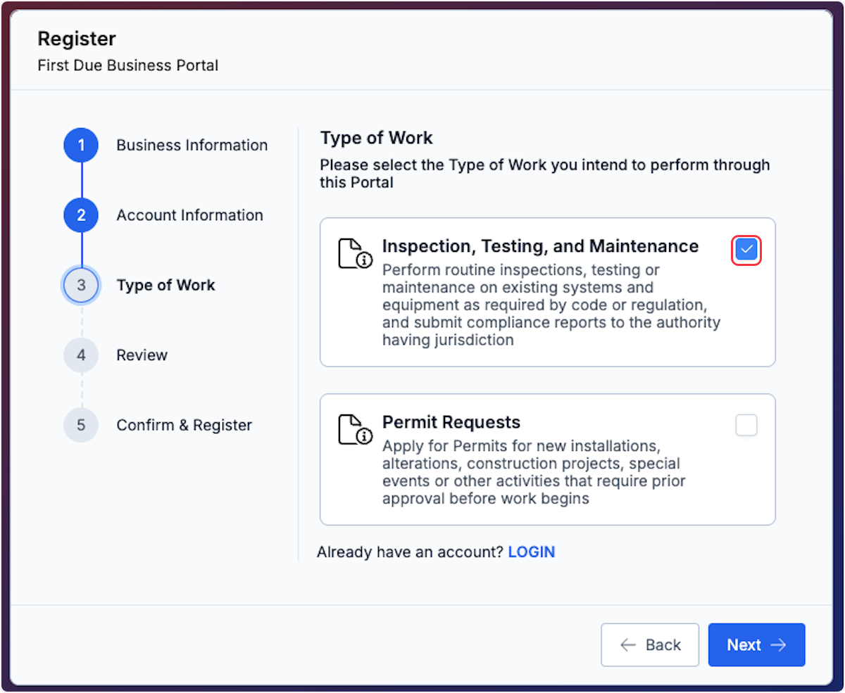
Task: Go to step 1 Business Information circle
Action: (82, 146)
